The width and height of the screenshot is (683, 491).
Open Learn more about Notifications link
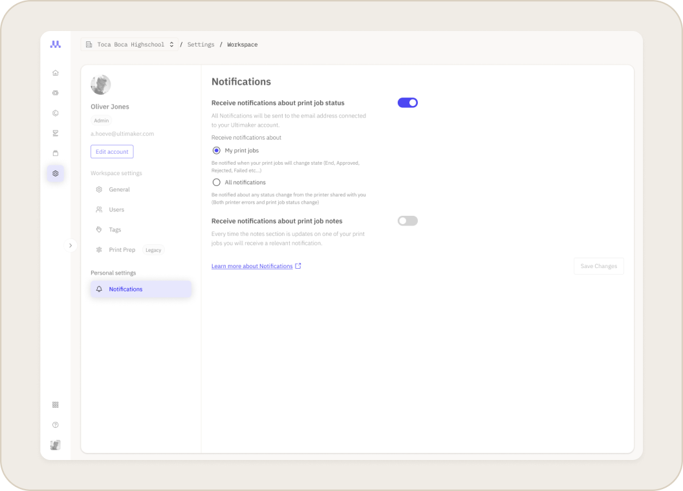pos(252,266)
